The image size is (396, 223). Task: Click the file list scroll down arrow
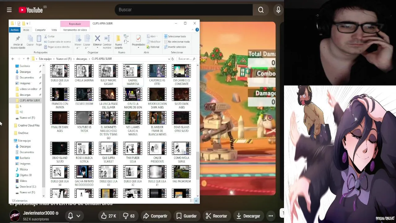[x=198, y=196]
